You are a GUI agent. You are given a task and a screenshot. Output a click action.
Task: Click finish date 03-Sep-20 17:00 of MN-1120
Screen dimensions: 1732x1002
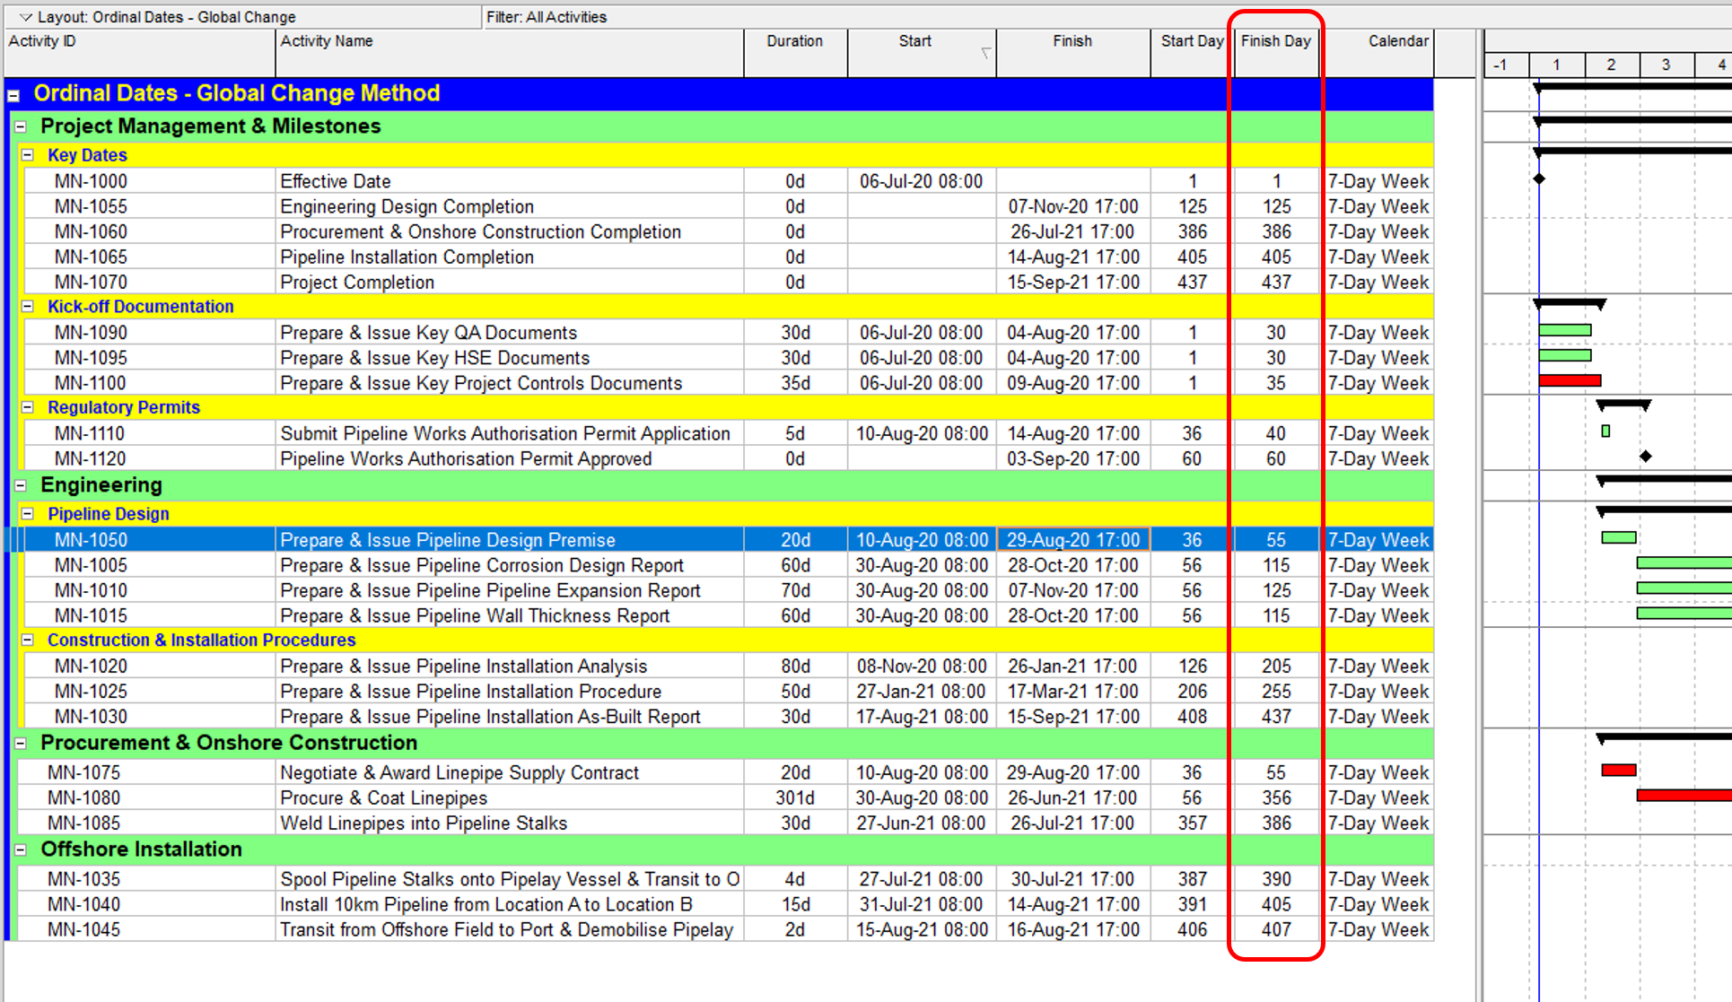[1072, 458]
